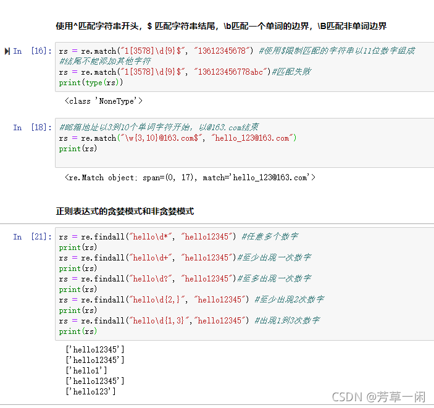Viewport: 434px width, 408px height.
Task: Click the re.match line with hello_123@163.com
Action: (178, 138)
